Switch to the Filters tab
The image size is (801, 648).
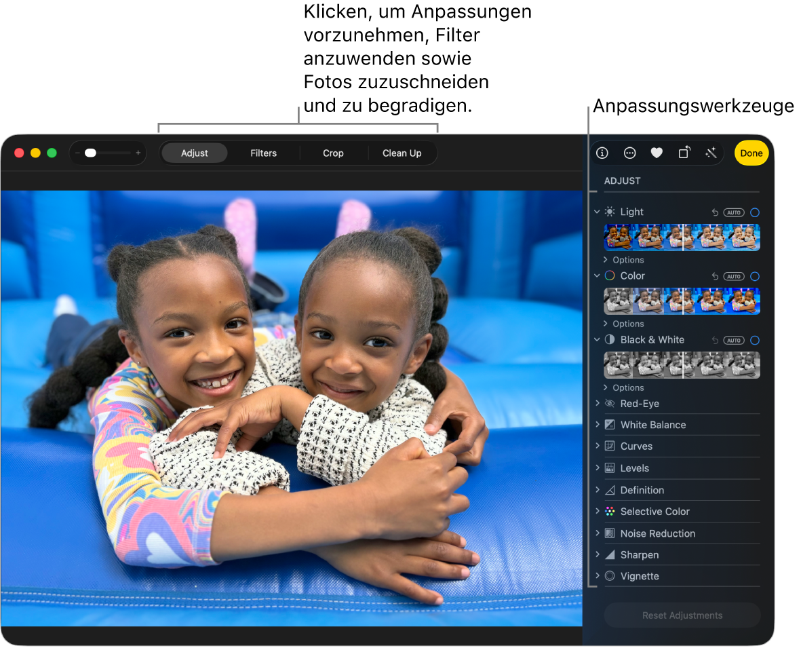[x=263, y=153]
